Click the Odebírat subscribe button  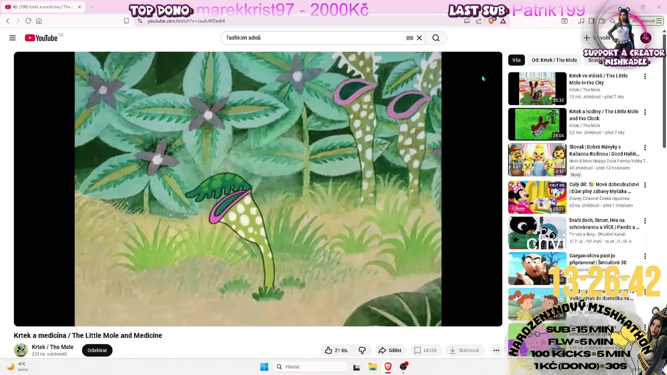coord(97,351)
